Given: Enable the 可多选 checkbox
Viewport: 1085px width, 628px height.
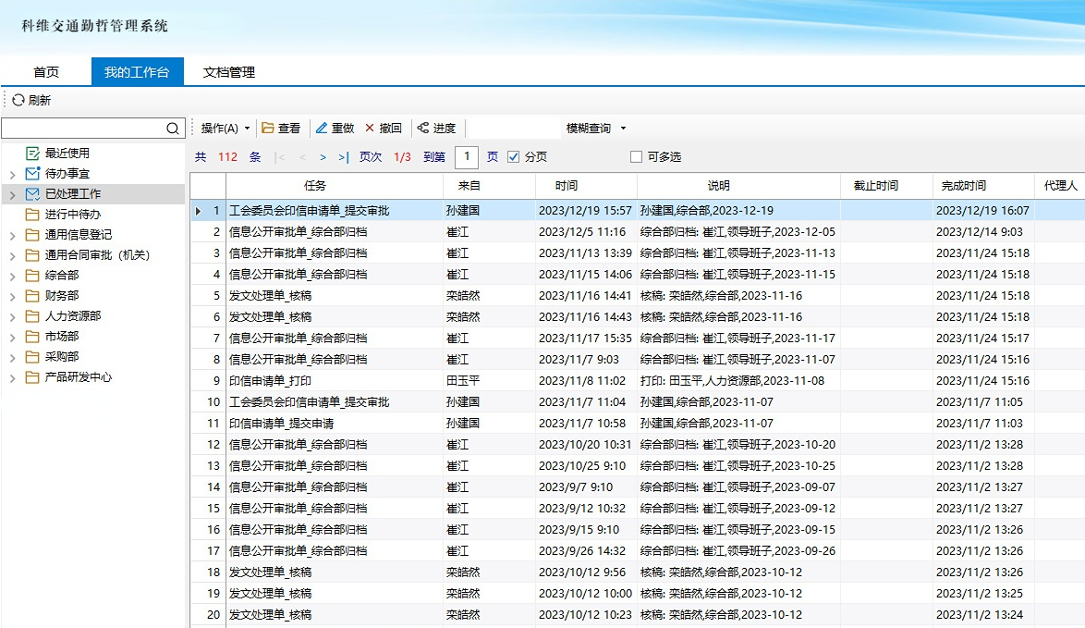Looking at the screenshot, I should [x=636, y=157].
